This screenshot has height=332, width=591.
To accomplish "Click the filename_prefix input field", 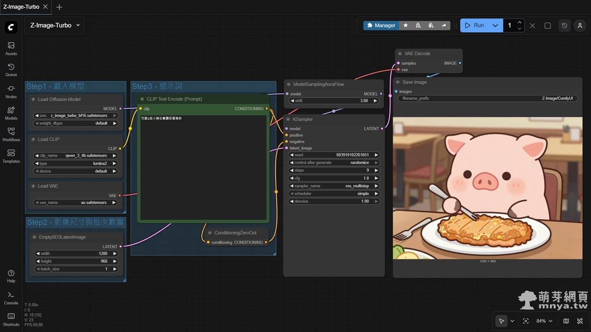I will (x=488, y=98).
